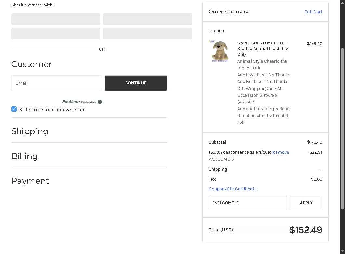Click the Coupon/Gift Certificate link
This screenshot has width=345, height=254.
point(232,189)
